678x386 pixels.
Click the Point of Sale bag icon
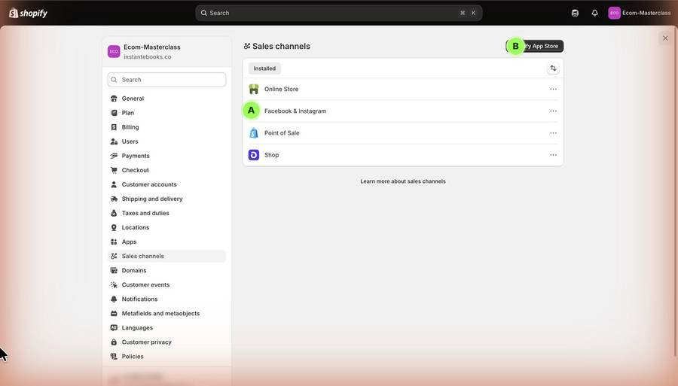point(254,133)
